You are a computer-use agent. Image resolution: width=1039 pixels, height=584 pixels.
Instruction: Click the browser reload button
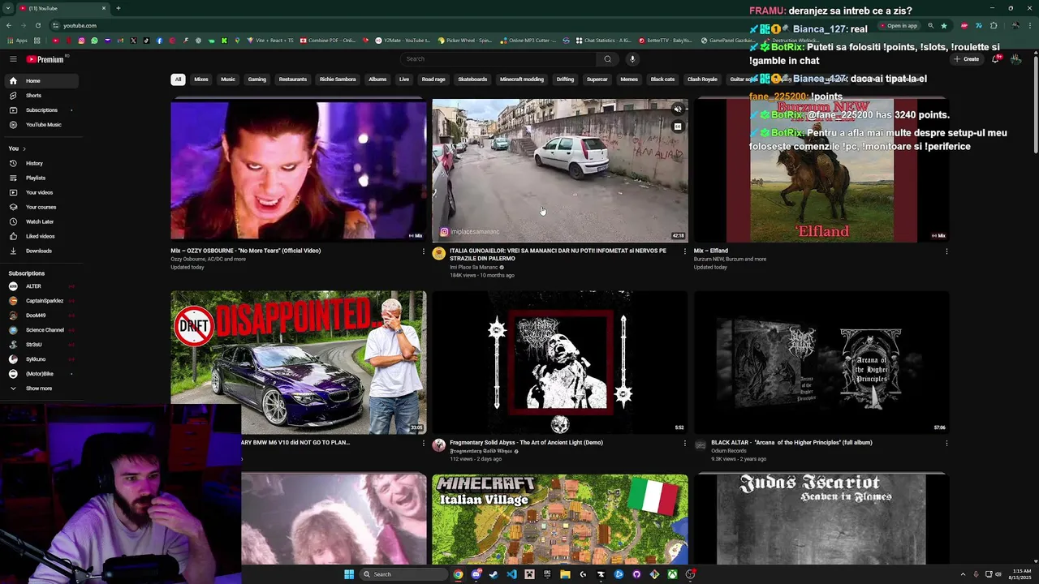[37, 25]
